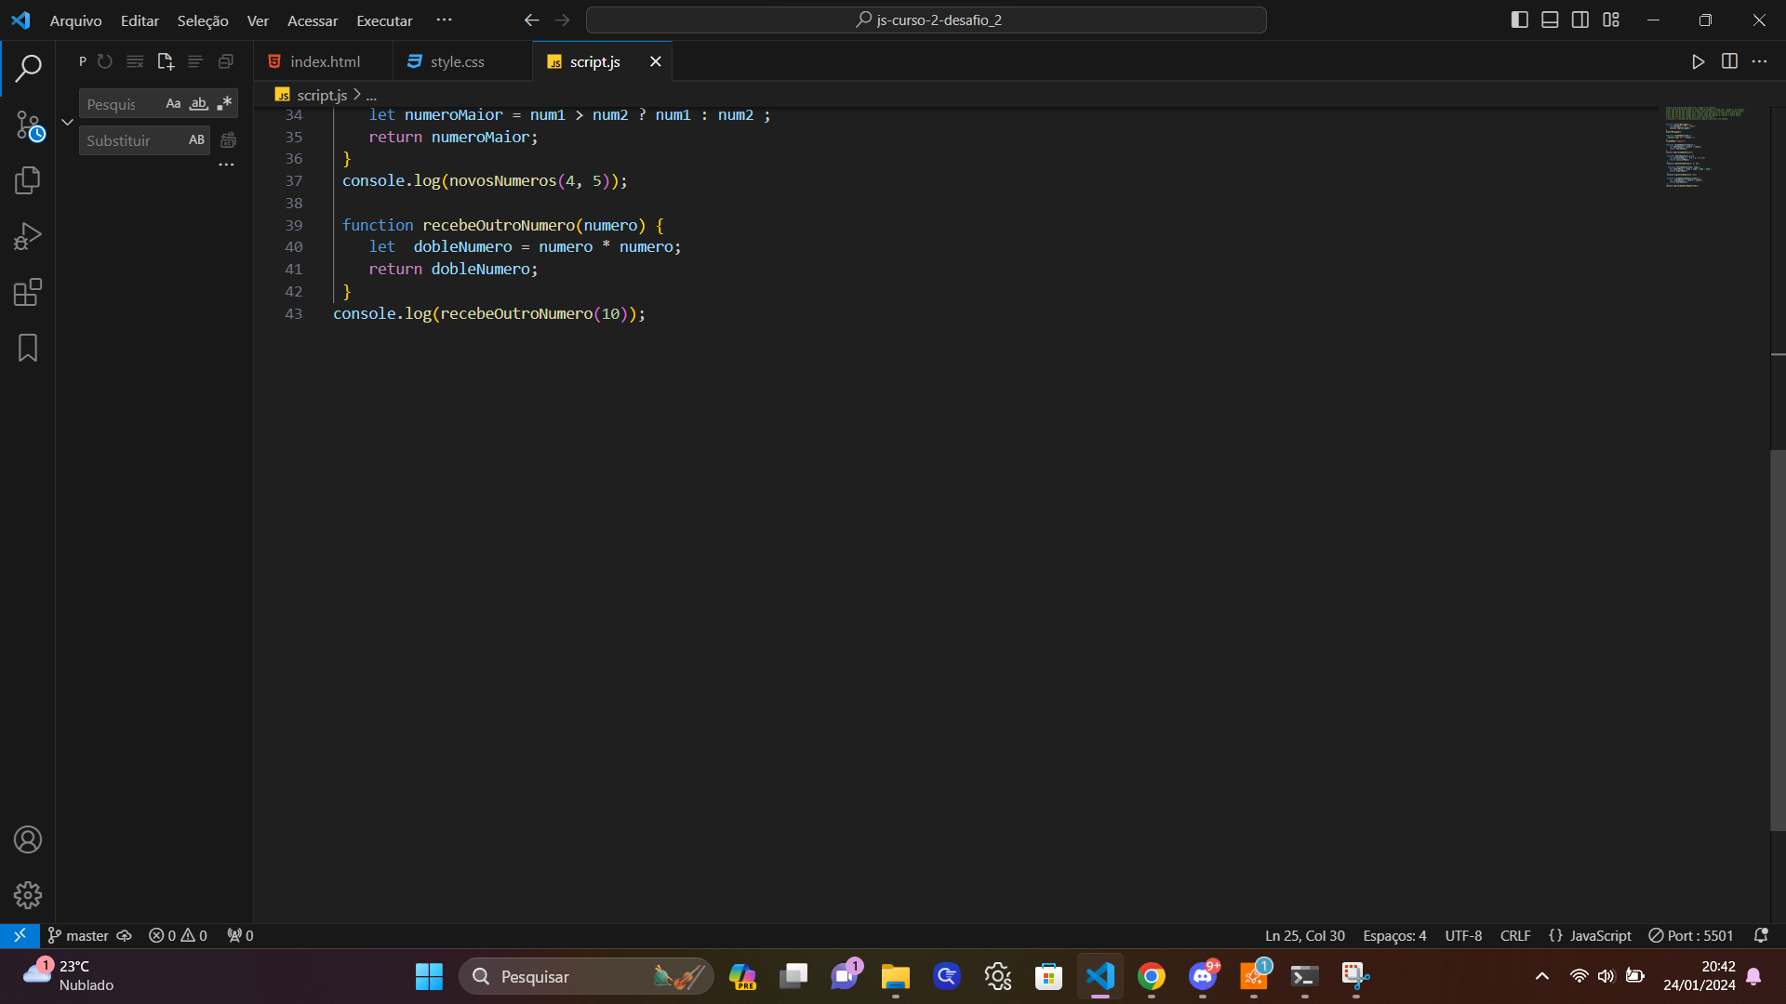Screen dimensions: 1786x1004
Task: Open a new search editor
Action: 166,61
